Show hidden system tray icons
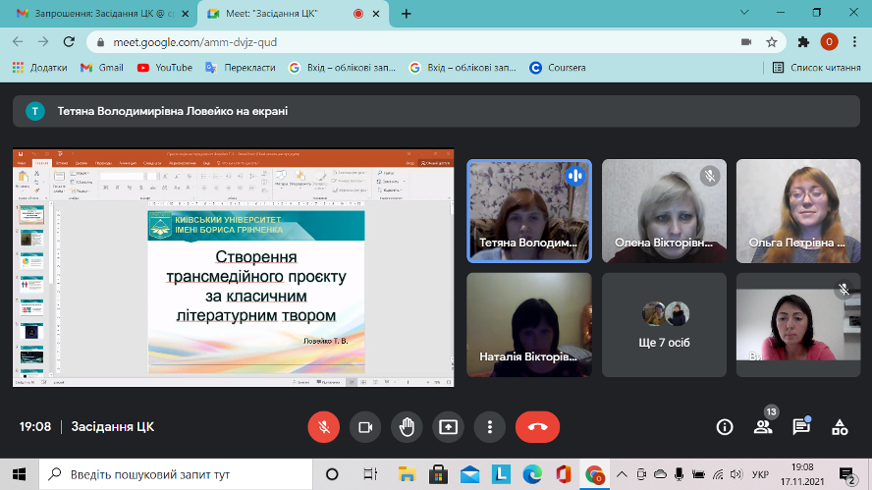Viewport: 872px width, 490px height. [x=622, y=474]
